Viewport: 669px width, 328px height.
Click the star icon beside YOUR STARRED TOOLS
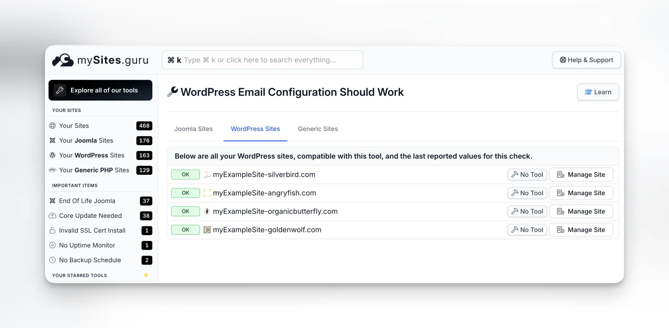tap(146, 275)
